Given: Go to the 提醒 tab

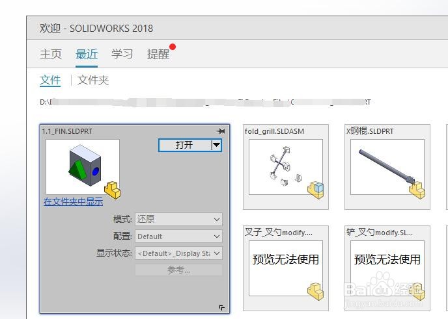Looking at the screenshot, I should pos(158,54).
